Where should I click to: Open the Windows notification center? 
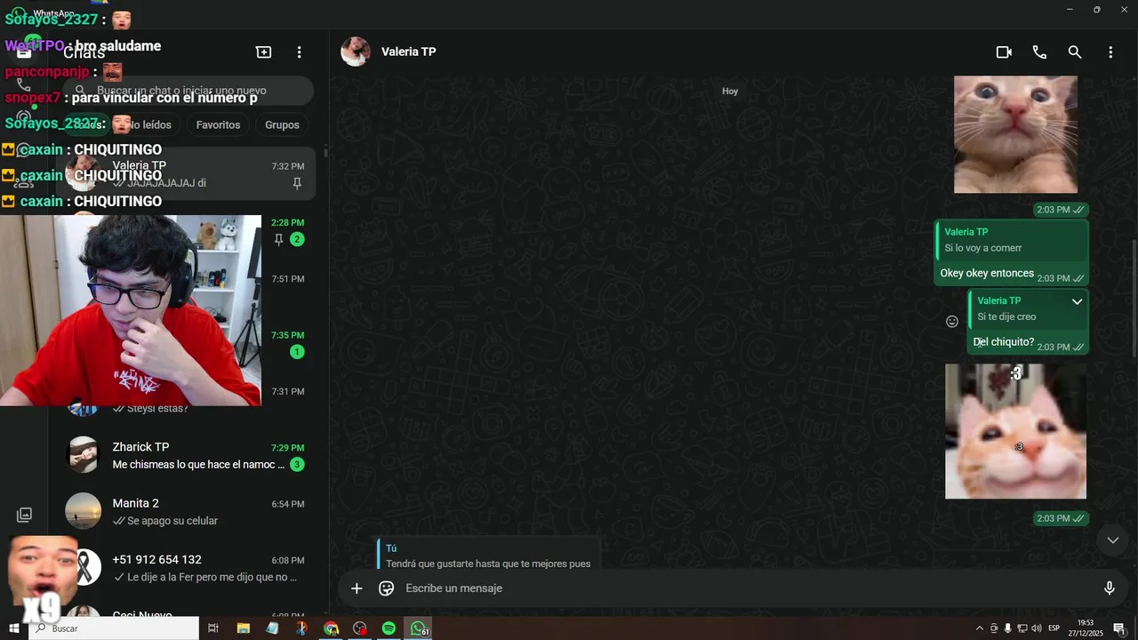coord(1119,628)
